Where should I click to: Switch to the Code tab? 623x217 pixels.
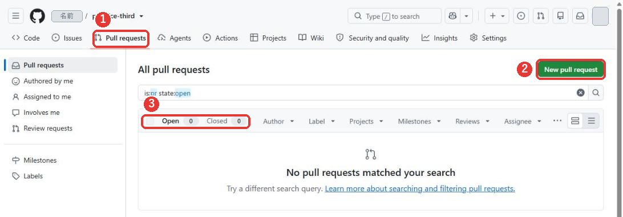[26, 38]
